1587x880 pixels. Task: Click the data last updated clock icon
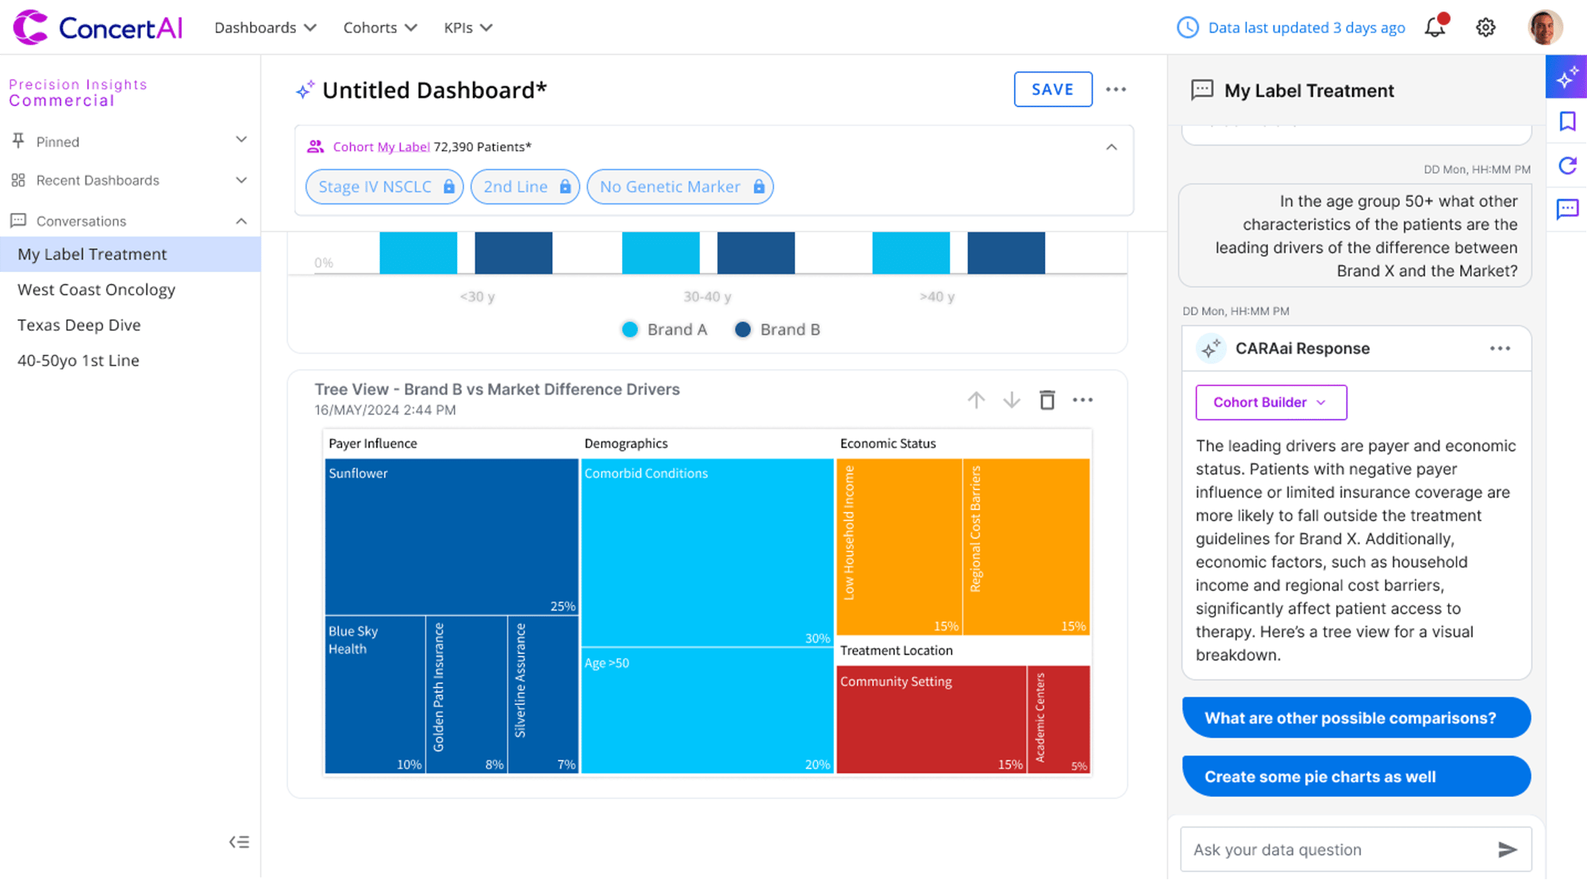click(1187, 28)
